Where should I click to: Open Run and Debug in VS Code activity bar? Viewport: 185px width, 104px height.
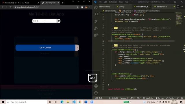[96, 28]
